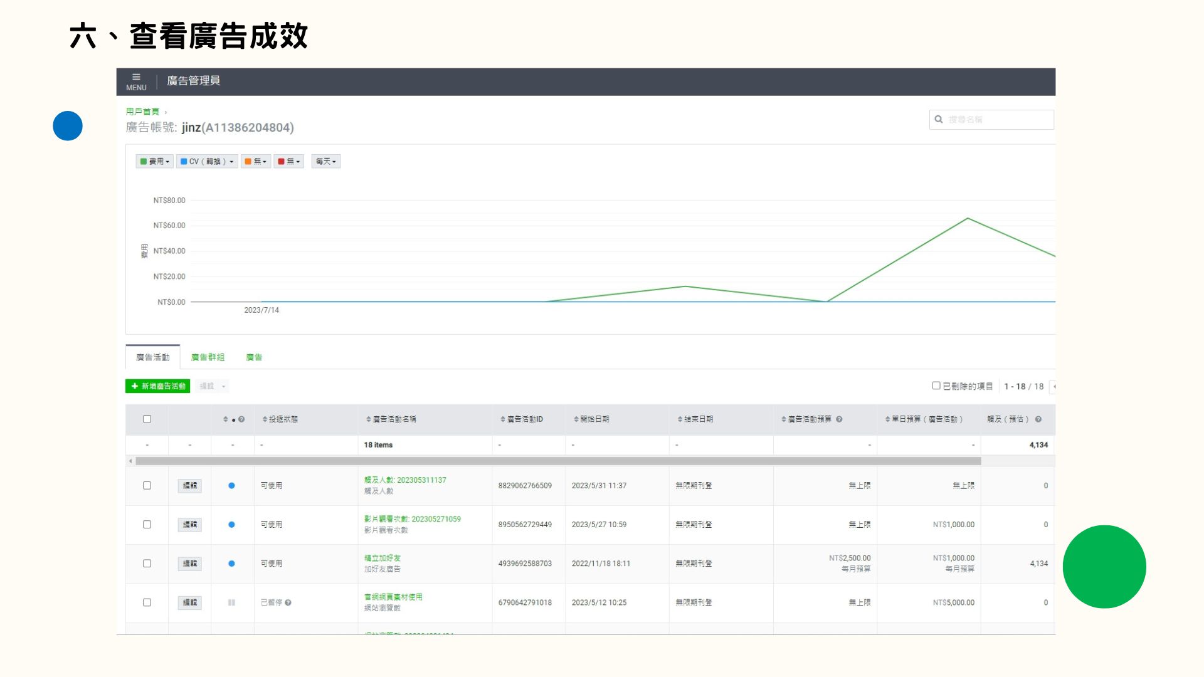Open campaign 官網網頁素材使用
1204x677 pixels.
(x=393, y=597)
